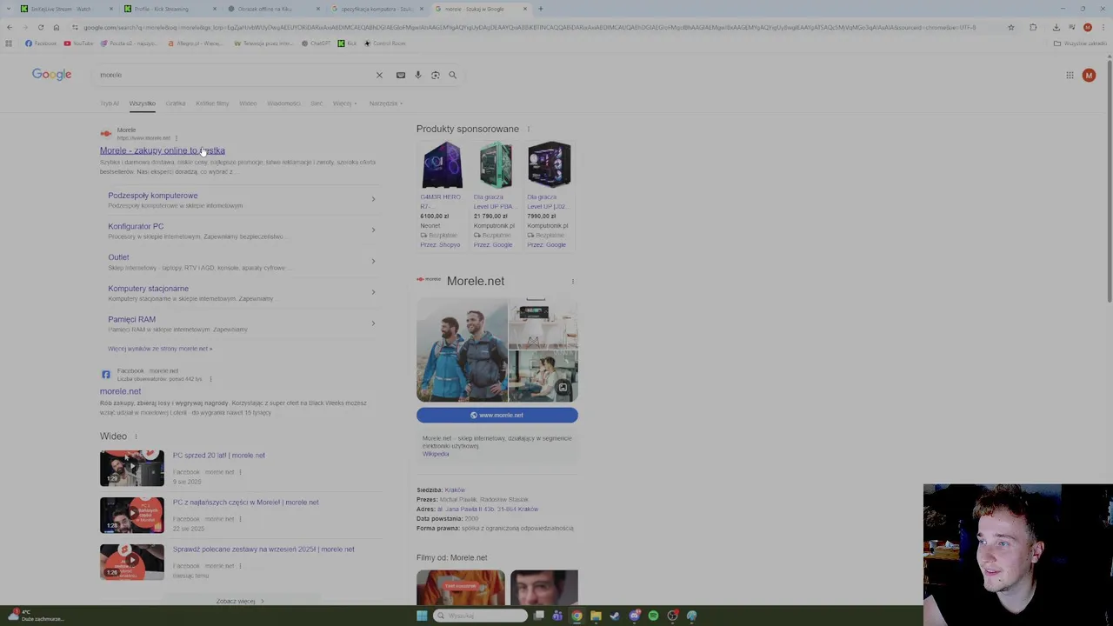This screenshot has height=626, width=1113.
Task: Open the G4M3R HERO sponsored product
Action: [442, 195]
